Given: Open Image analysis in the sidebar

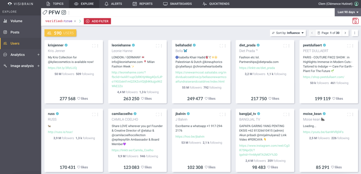Looking at the screenshot, I should [x=22, y=66].
